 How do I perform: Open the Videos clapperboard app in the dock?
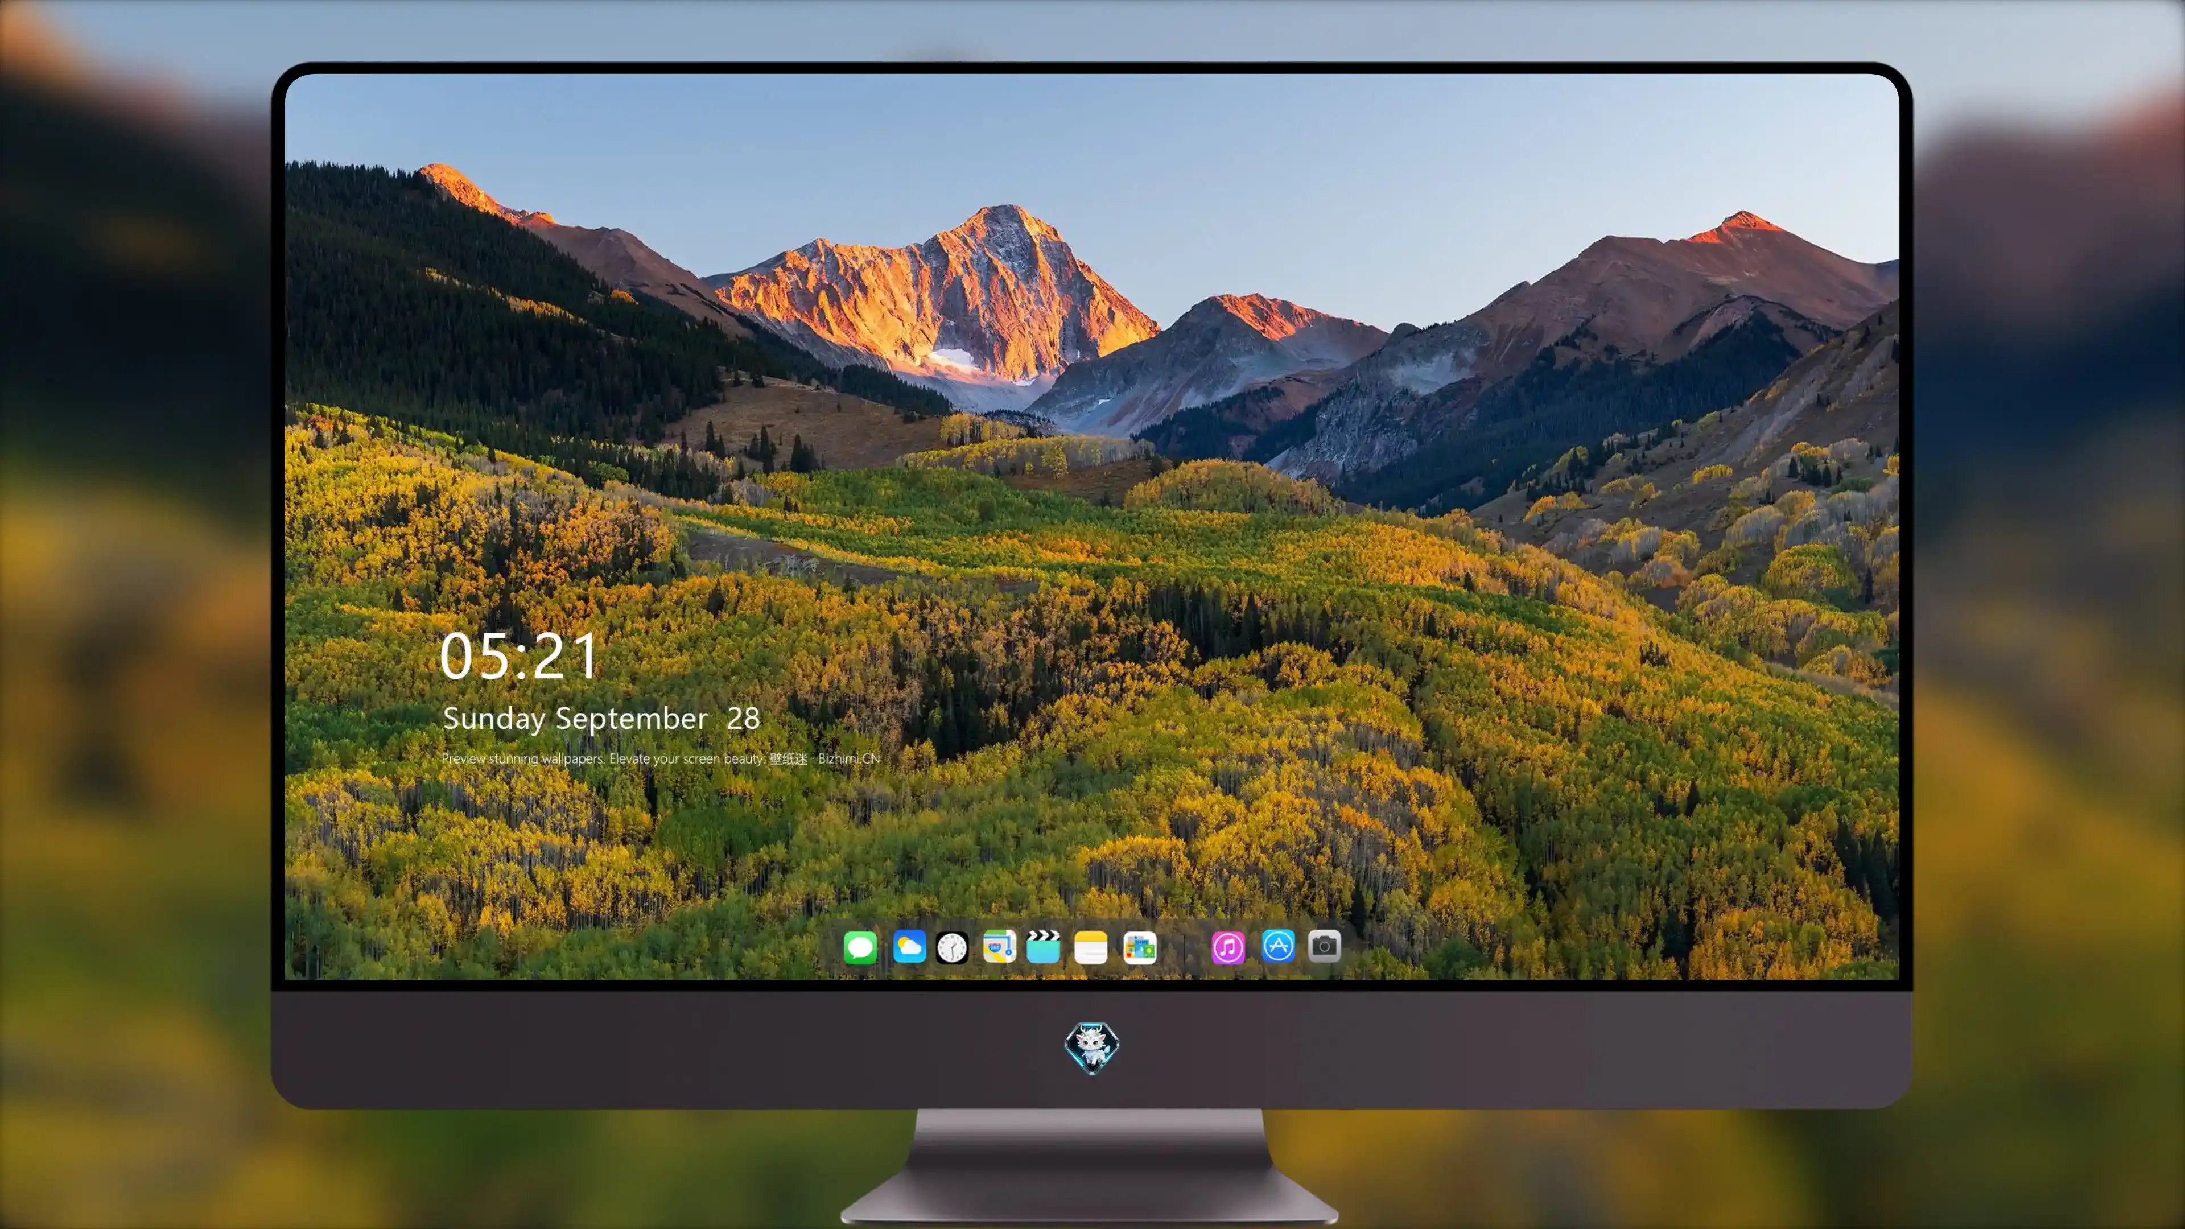coord(1044,947)
